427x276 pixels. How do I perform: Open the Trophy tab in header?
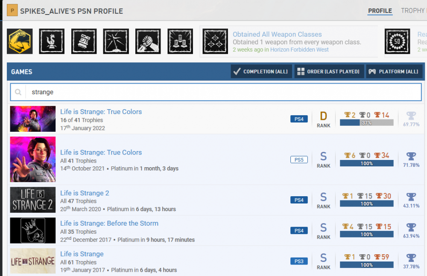pyautogui.click(x=412, y=11)
